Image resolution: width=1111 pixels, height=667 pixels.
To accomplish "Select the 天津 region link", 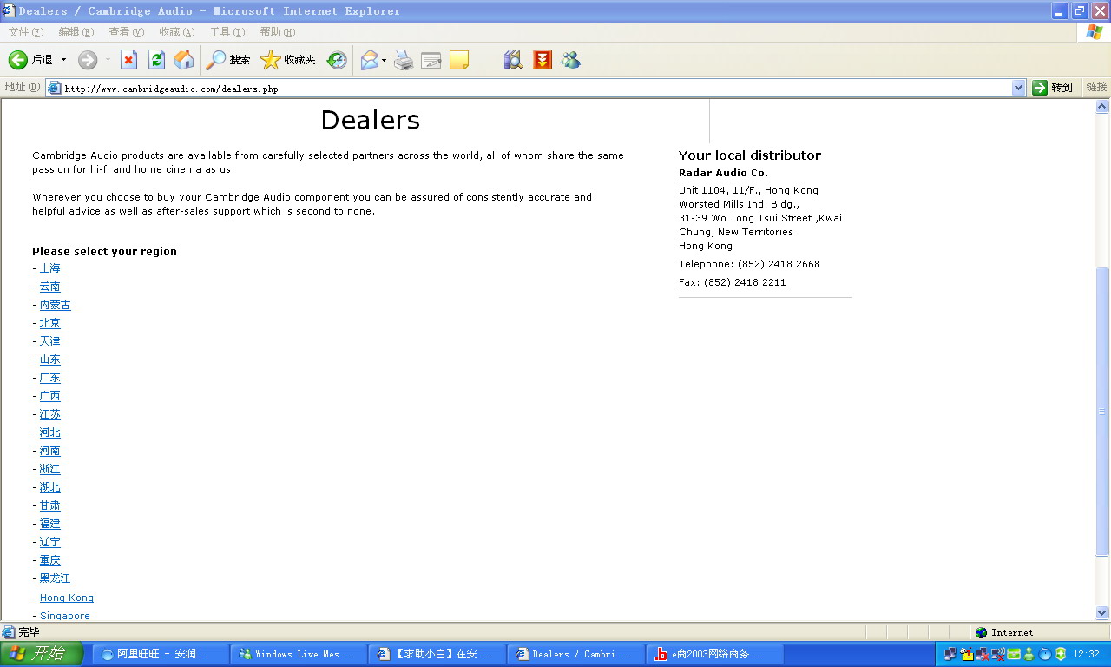I will pos(50,341).
